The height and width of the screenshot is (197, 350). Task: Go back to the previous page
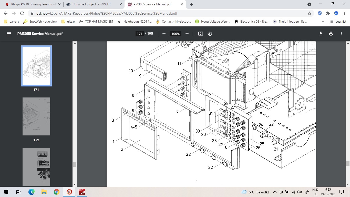point(6,13)
